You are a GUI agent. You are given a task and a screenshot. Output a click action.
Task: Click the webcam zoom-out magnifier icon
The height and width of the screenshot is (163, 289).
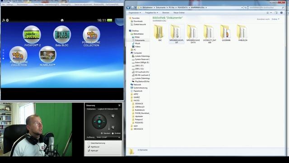[x=113, y=127]
